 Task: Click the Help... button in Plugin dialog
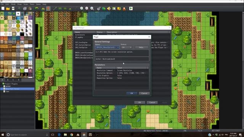(141, 47)
